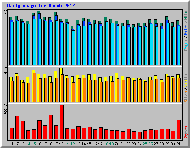The height and width of the screenshot is (148, 190).
Task: Select the cyan Pages bar for day 18
Action: 107,43
